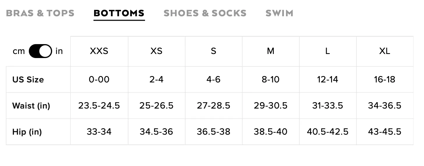Click the US Size row label
Image resolution: width=424 pixels, height=166 pixels.
[x=28, y=80]
